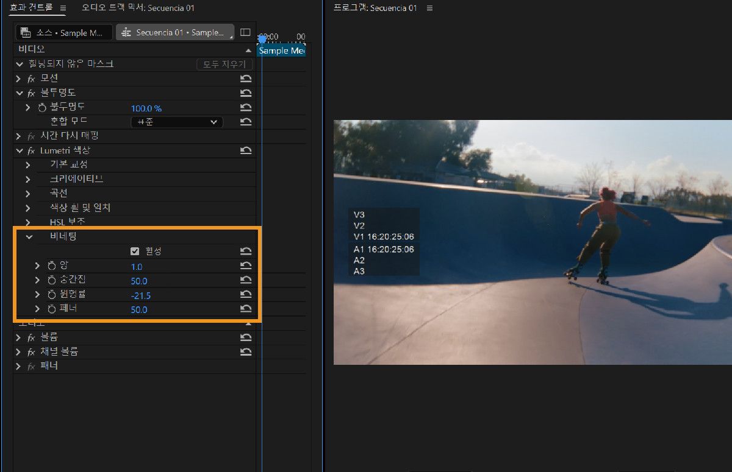This screenshot has width=732, height=472.
Task: Toggle animation stopwatch for 양
Action: point(52,266)
